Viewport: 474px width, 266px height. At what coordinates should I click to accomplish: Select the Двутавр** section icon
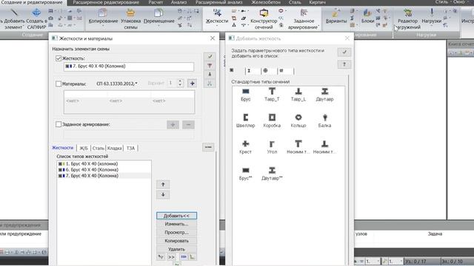(272, 174)
